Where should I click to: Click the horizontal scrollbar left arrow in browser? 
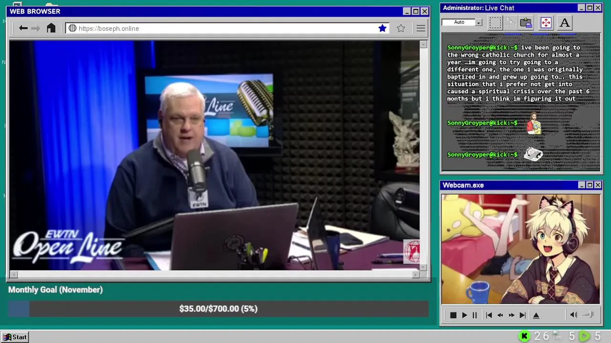[x=13, y=274]
